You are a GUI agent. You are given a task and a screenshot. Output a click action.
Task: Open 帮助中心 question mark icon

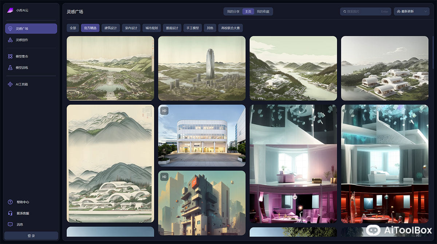pyautogui.click(x=11, y=202)
